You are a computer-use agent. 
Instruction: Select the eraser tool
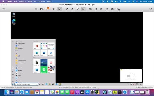[x=72, y=9]
